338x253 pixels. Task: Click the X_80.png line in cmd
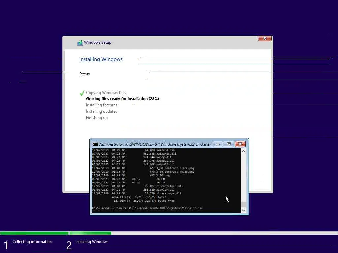(x=131, y=175)
